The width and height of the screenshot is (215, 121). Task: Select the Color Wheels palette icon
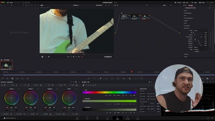click(x=12, y=78)
